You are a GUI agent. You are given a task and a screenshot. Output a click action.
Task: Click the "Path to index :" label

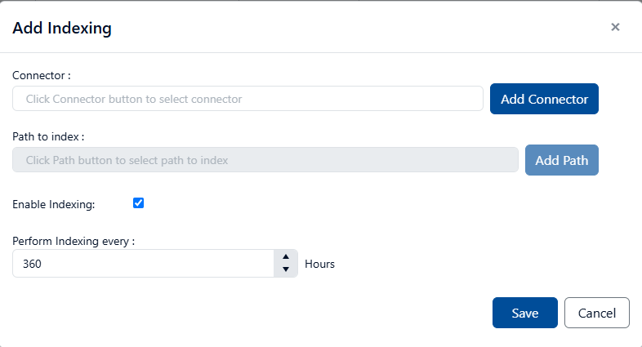tap(48, 136)
